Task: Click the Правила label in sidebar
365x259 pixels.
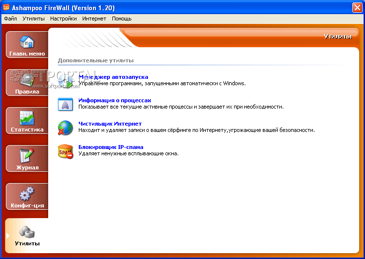Action: [27, 92]
